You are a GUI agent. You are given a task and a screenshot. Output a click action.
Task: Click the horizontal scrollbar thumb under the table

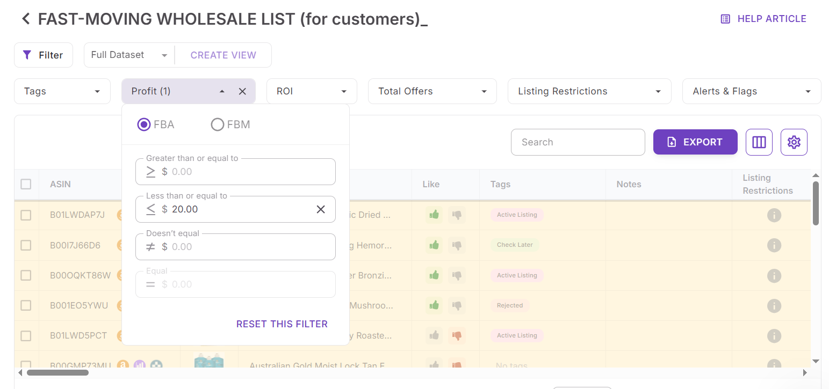point(57,372)
